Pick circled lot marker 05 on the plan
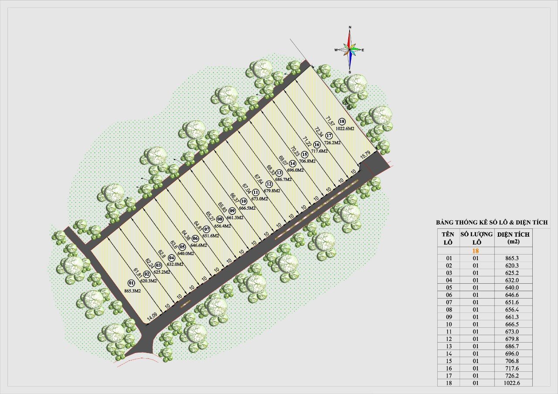558x394 pixels. point(183,247)
